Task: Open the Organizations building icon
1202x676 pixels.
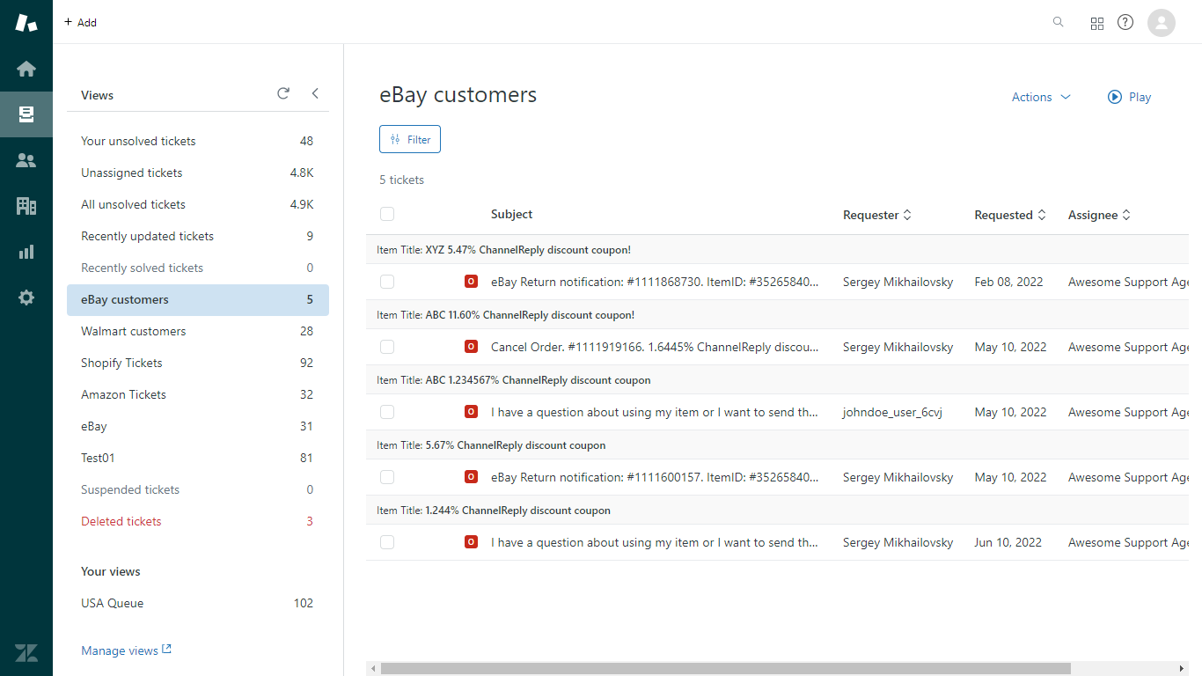Action: click(26, 206)
